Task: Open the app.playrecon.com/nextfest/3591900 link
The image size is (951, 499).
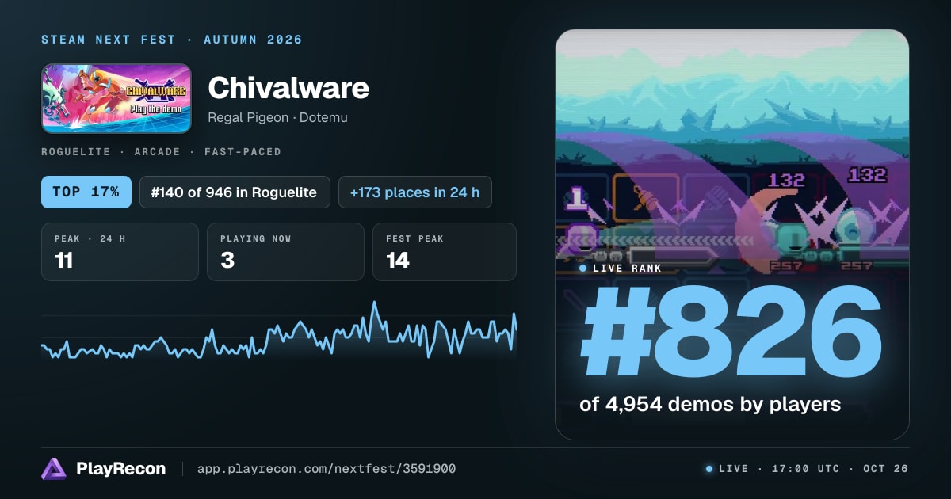Action: click(x=326, y=469)
